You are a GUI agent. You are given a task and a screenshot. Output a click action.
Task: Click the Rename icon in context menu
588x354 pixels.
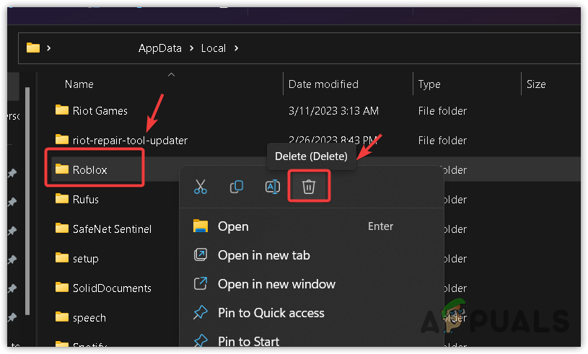[273, 187]
